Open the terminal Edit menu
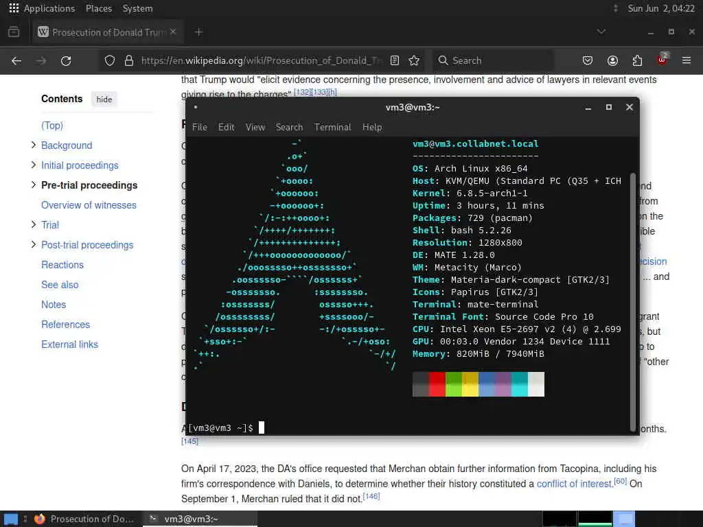This screenshot has height=527, width=703. click(227, 127)
